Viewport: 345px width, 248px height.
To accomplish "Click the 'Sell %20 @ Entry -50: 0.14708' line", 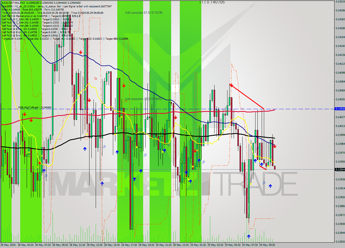I will click(x=36, y=32).
